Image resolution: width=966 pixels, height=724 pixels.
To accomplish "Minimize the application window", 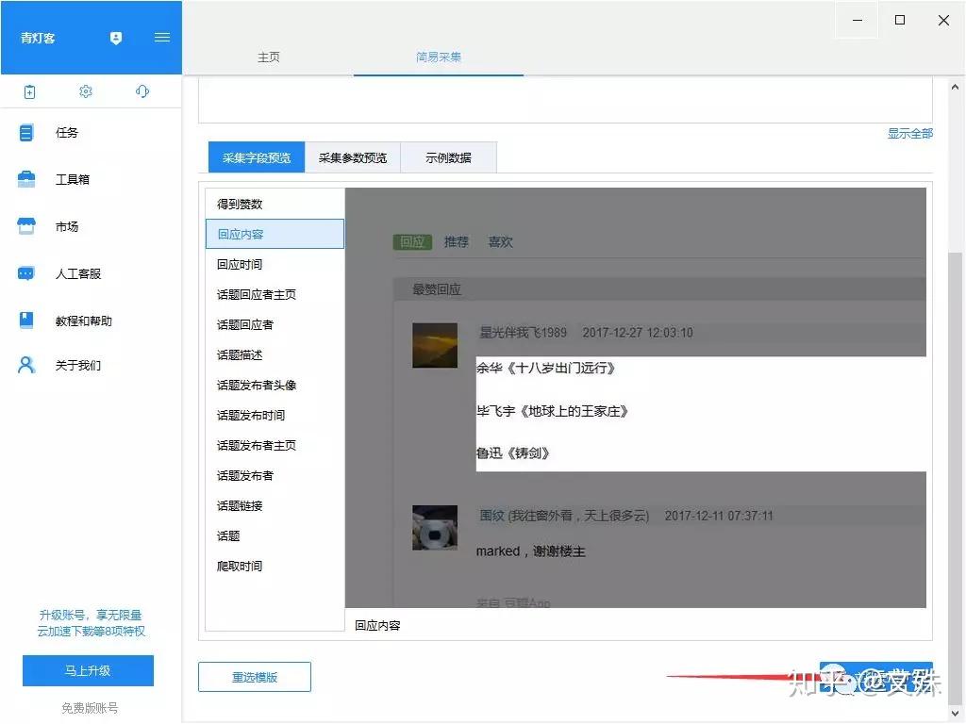I will pos(857,21).
